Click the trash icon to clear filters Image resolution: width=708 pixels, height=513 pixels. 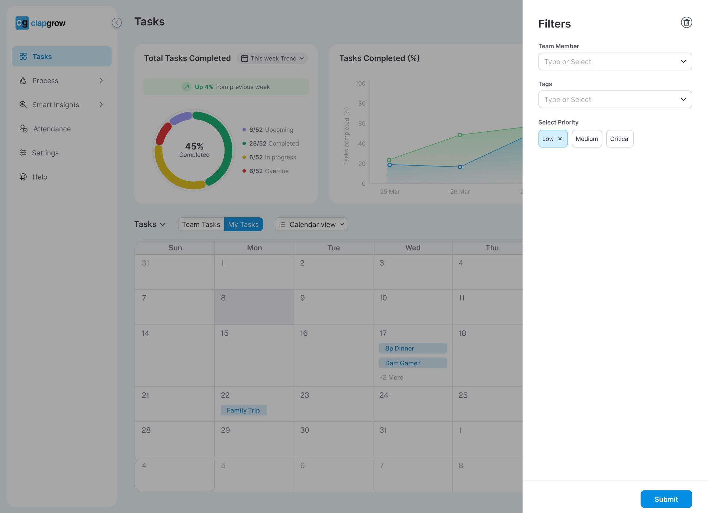(686, 23)
